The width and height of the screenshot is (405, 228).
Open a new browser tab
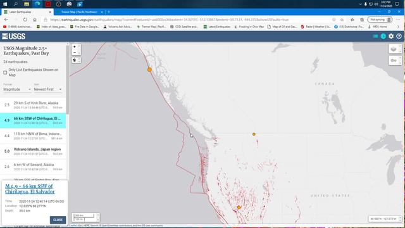(109, 12)
